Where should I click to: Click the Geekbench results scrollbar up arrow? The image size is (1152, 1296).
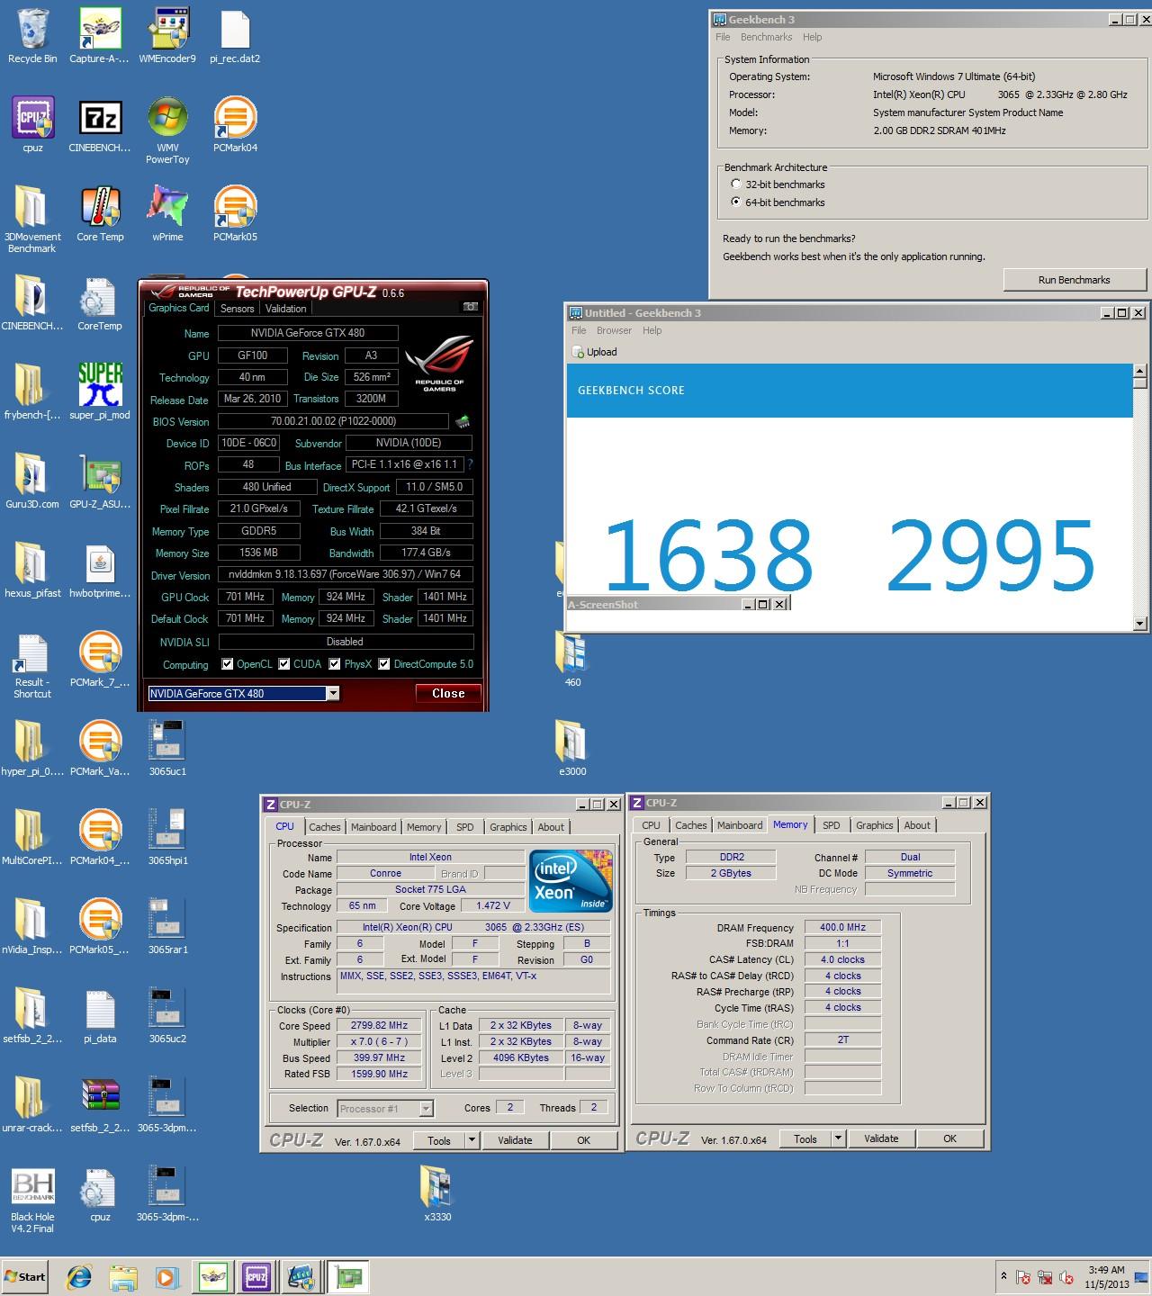click(1139, 371)
